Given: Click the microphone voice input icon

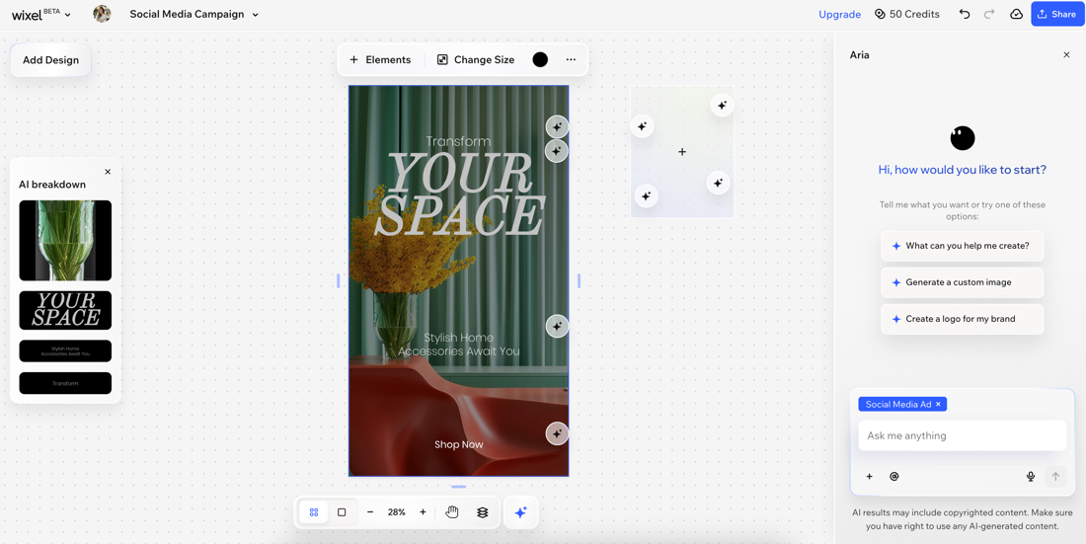Looking at the screenshot, I should click(1031, 476).
